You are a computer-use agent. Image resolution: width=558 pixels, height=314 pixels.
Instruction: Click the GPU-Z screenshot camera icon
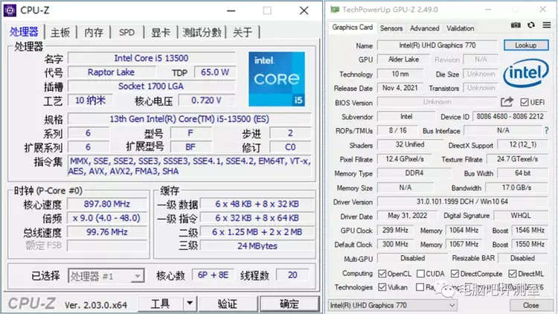tap(516, 25)
